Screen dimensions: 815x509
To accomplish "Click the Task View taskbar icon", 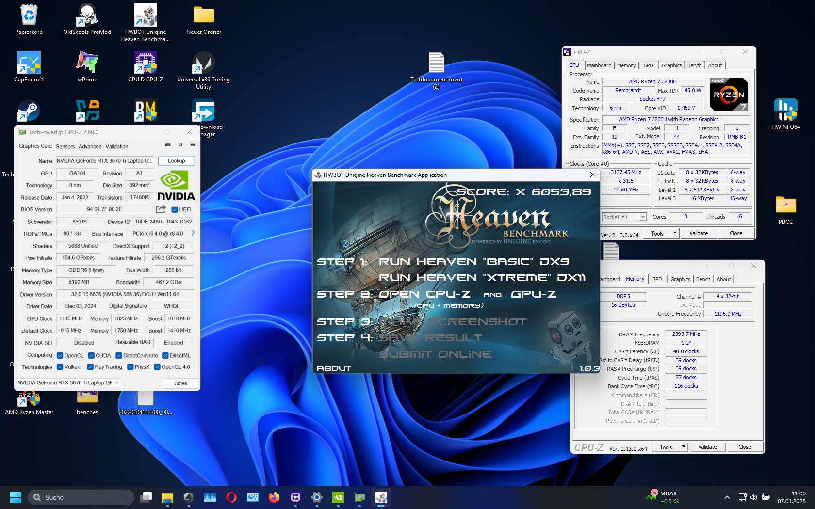I will tap(146, 497).
